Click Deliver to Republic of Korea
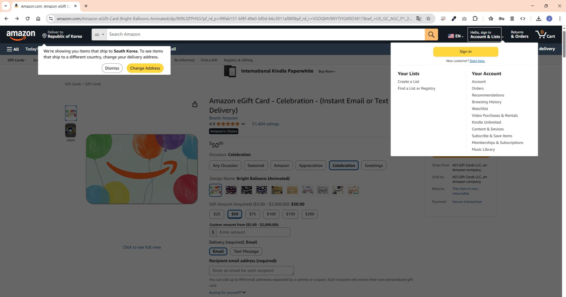This screenshot has width=566, height=297. click(x=62, y=35)
